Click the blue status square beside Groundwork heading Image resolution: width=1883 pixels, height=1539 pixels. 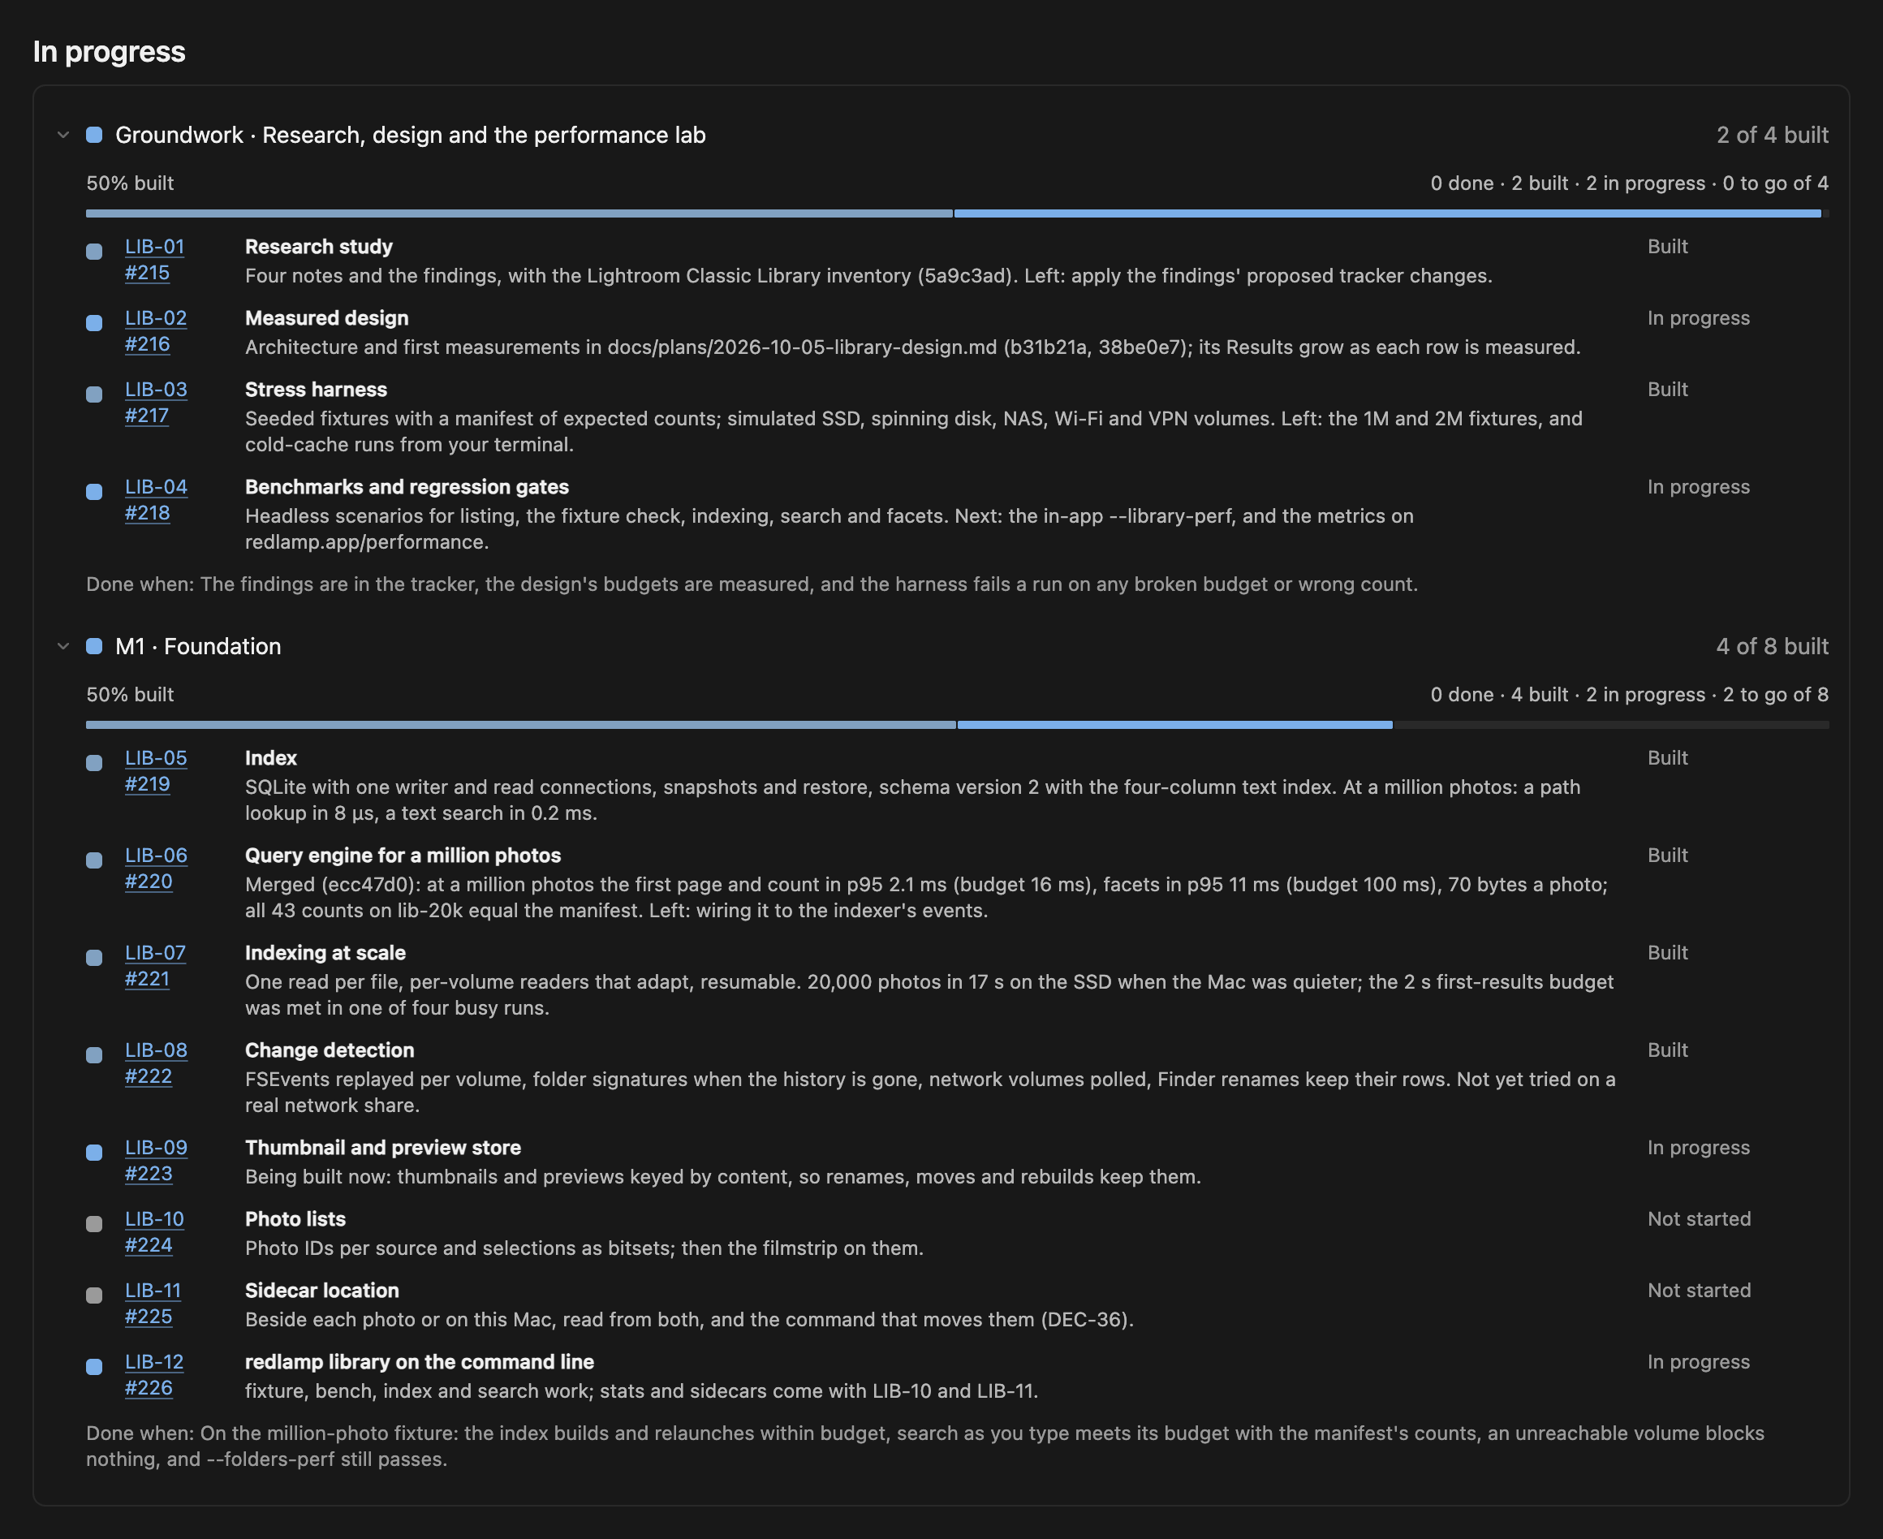coord(94,135)
